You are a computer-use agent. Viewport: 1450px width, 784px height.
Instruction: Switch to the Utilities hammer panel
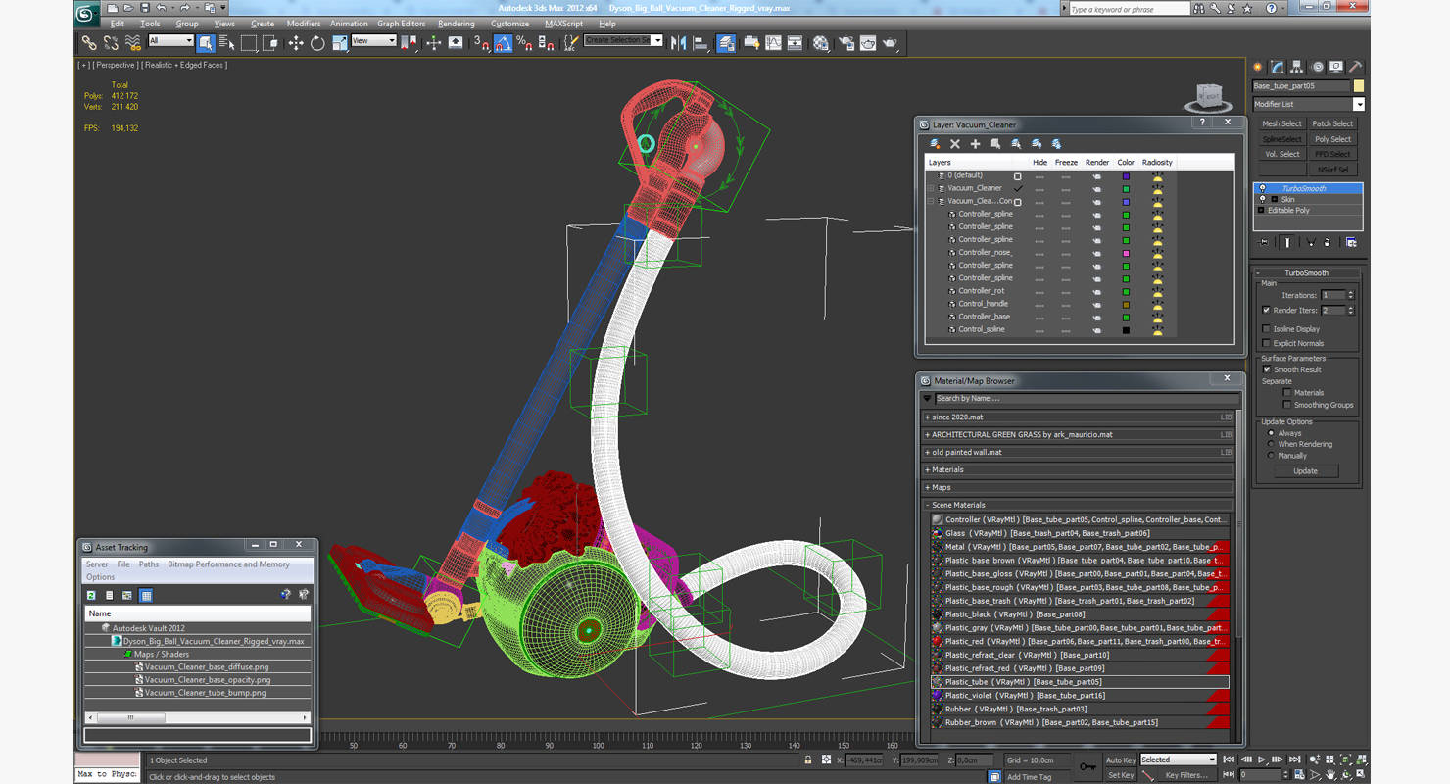pyautogui.click(x=1355, y=67)
